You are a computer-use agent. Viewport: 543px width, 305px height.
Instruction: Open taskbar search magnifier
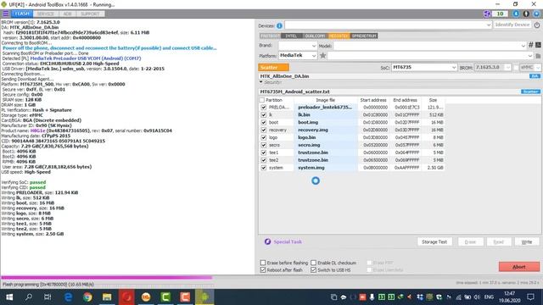[x=29, y=297]
